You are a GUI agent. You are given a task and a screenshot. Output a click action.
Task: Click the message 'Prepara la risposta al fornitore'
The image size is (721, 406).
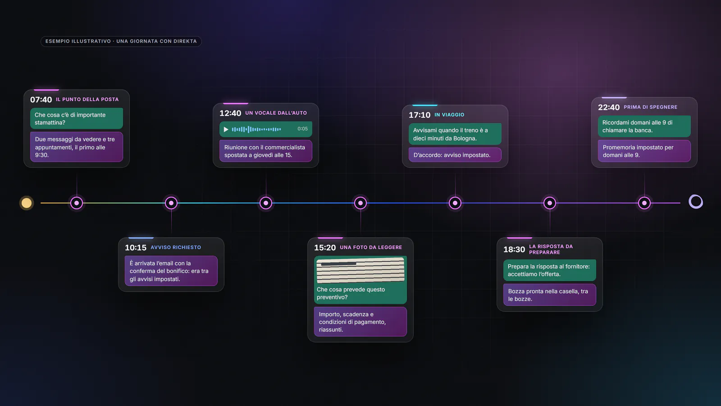550,270
